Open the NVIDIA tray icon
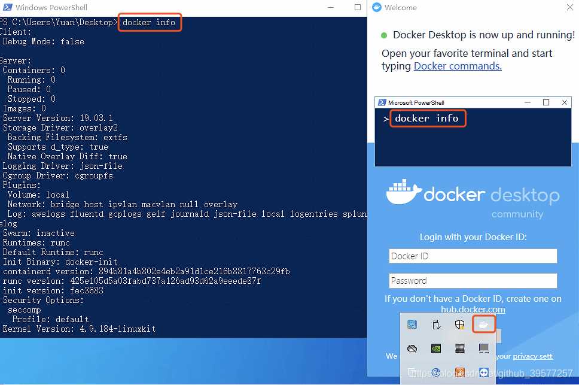The width and height of the screenshot is (579, 385). [x=435, y=348]
